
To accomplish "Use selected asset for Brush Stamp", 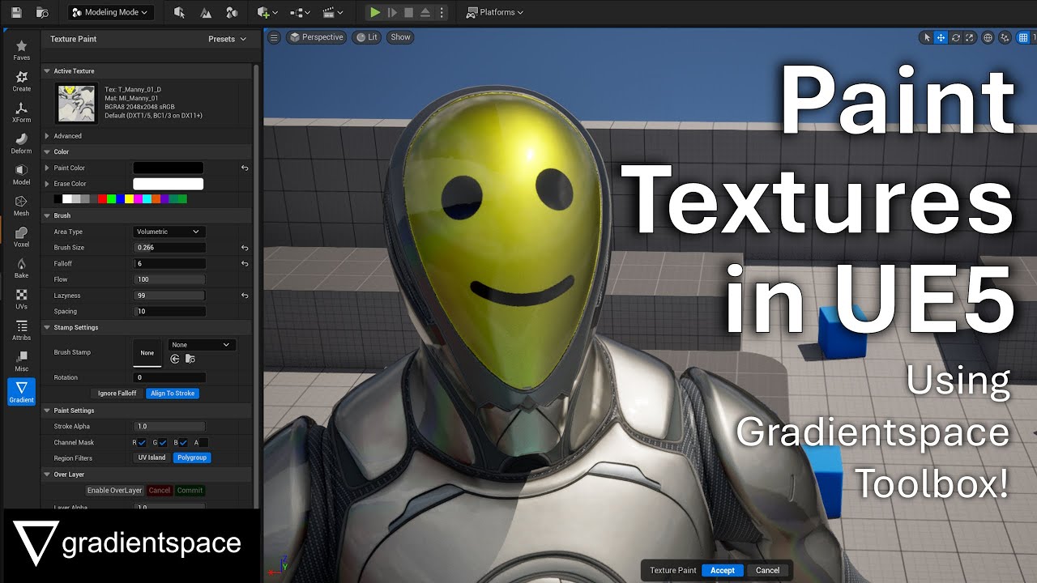I will tap(175, 359).
